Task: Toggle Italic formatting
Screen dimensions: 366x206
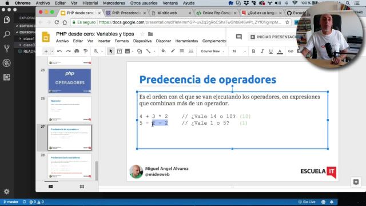Action: [x=262, y=51]
